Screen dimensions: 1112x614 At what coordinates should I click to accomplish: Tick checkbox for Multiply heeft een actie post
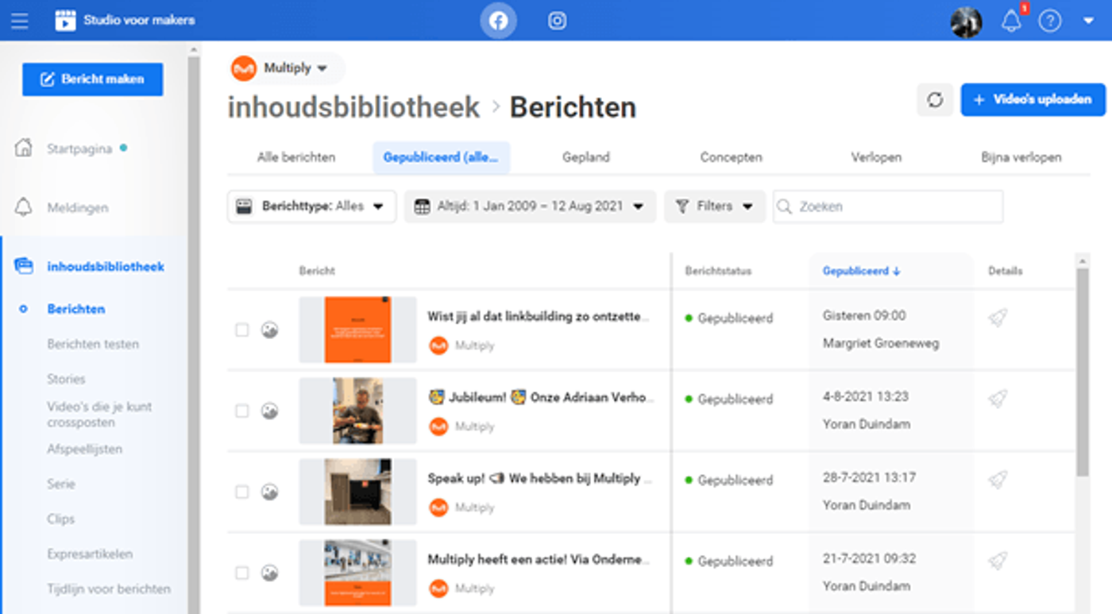242,573
